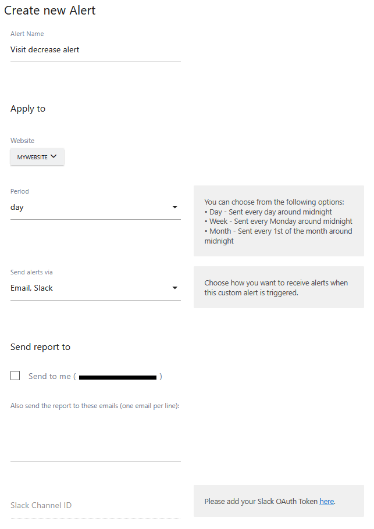Click the Send report to heading

pyautogui.click(x=40, y=347)
